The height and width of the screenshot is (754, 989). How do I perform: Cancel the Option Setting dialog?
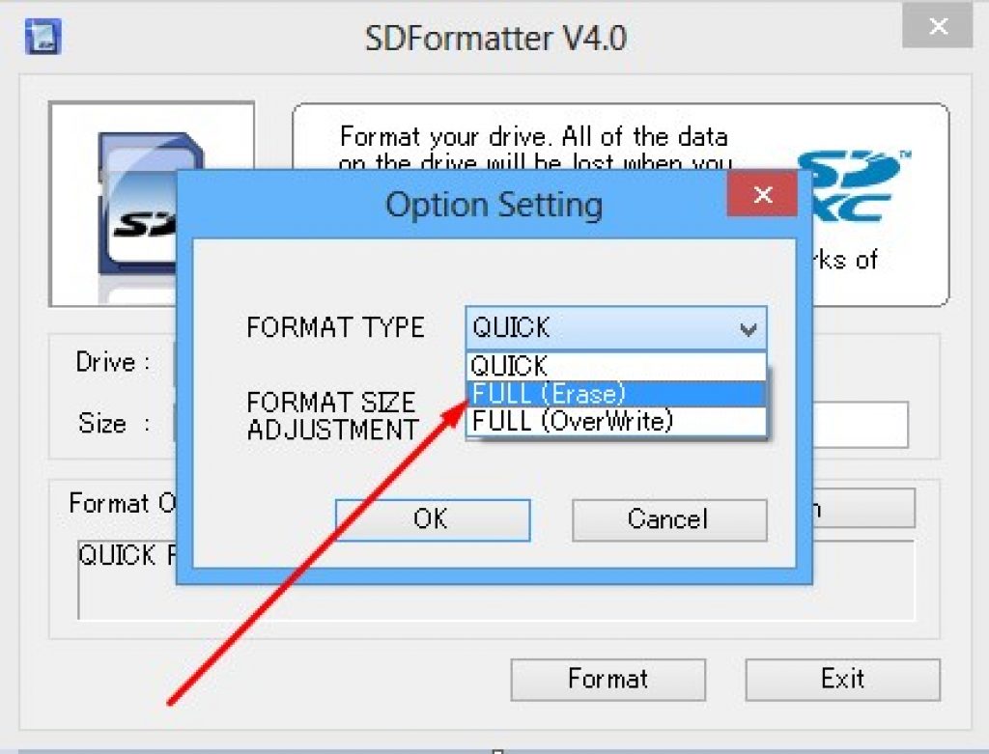tap(668, 519)
